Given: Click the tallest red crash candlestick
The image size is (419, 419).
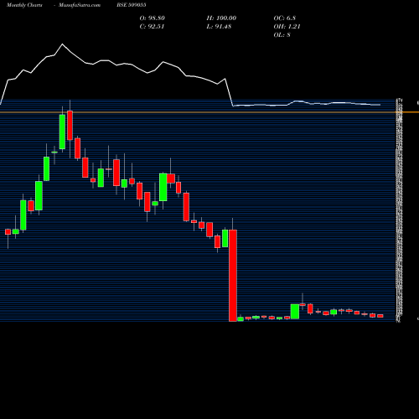Looking at the screenshot, I should [x=233, y=276].
